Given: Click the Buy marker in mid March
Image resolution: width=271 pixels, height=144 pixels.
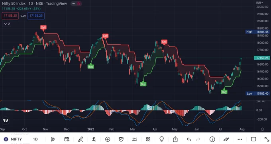Looking at the screenshot, I should (x=143, y=84).
